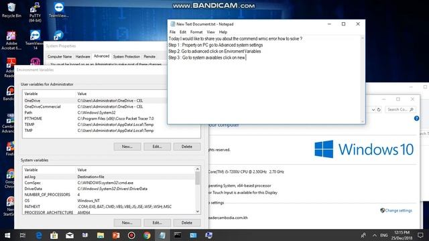Open the Action Center notifications icon
This screenshot has width=429, height=241.
coord(420,235)
